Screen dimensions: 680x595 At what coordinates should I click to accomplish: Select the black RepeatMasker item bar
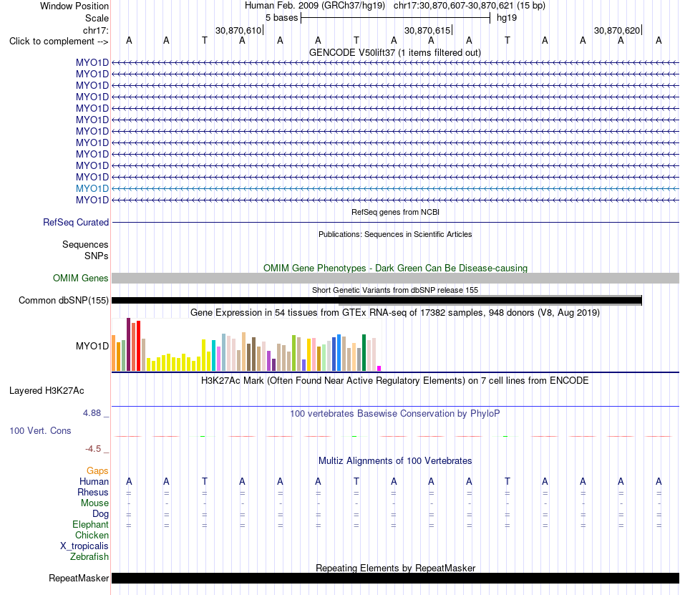[x=395, y=578]
